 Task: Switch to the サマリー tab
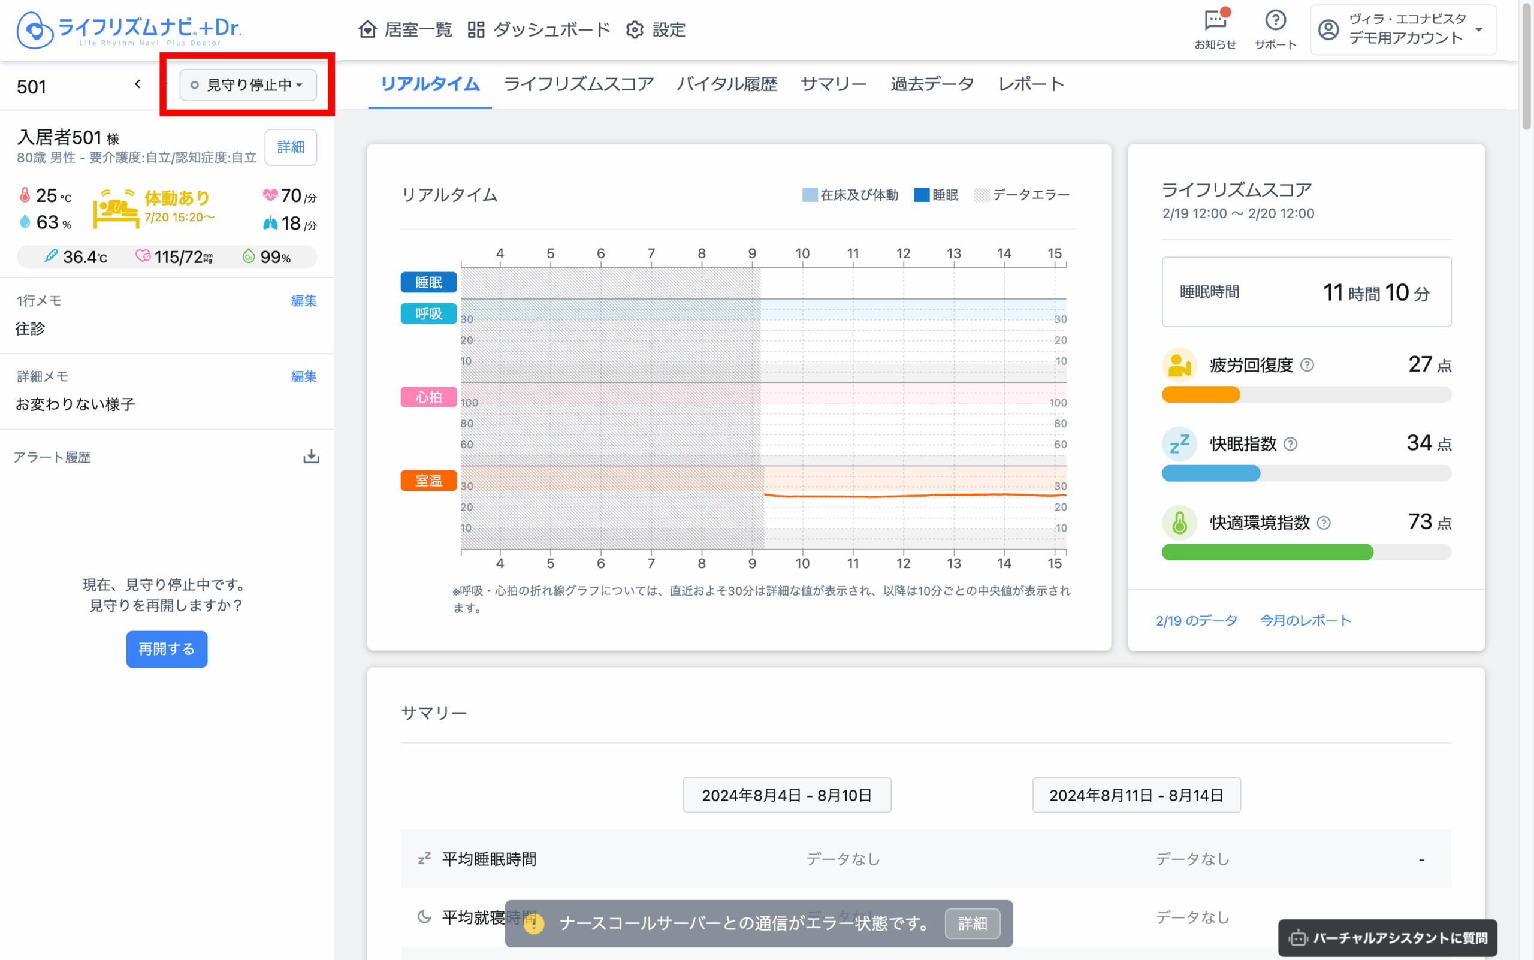coord(833,84)
